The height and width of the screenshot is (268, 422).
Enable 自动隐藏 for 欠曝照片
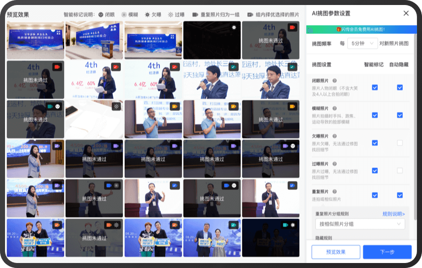click(x=399, y=143)
